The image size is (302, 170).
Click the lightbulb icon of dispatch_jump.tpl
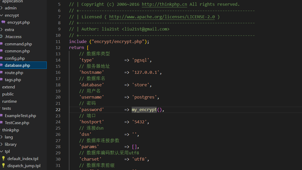[3, 166]
